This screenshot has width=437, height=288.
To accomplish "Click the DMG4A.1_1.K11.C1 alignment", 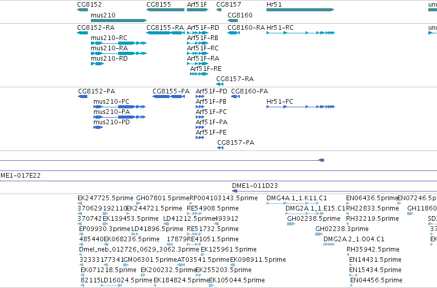I will (293, 203).
